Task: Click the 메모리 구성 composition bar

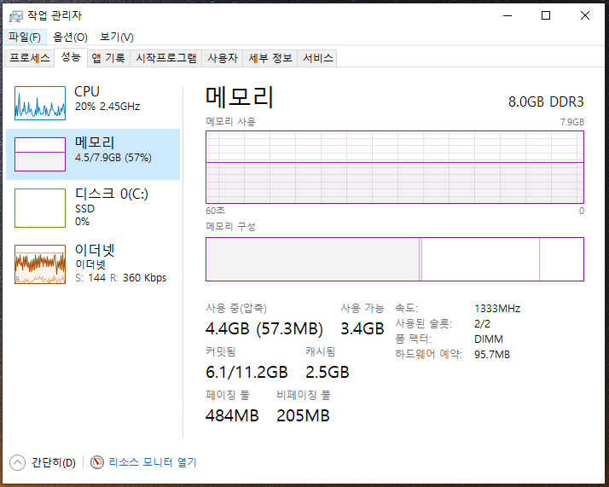Action: pos(395,259)
